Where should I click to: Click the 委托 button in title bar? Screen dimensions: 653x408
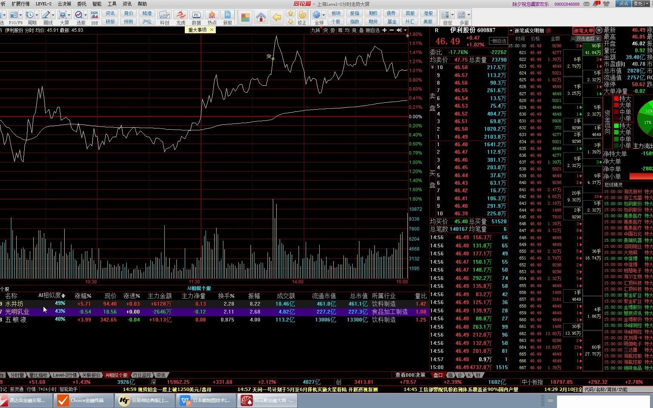(x=641, y=4)
